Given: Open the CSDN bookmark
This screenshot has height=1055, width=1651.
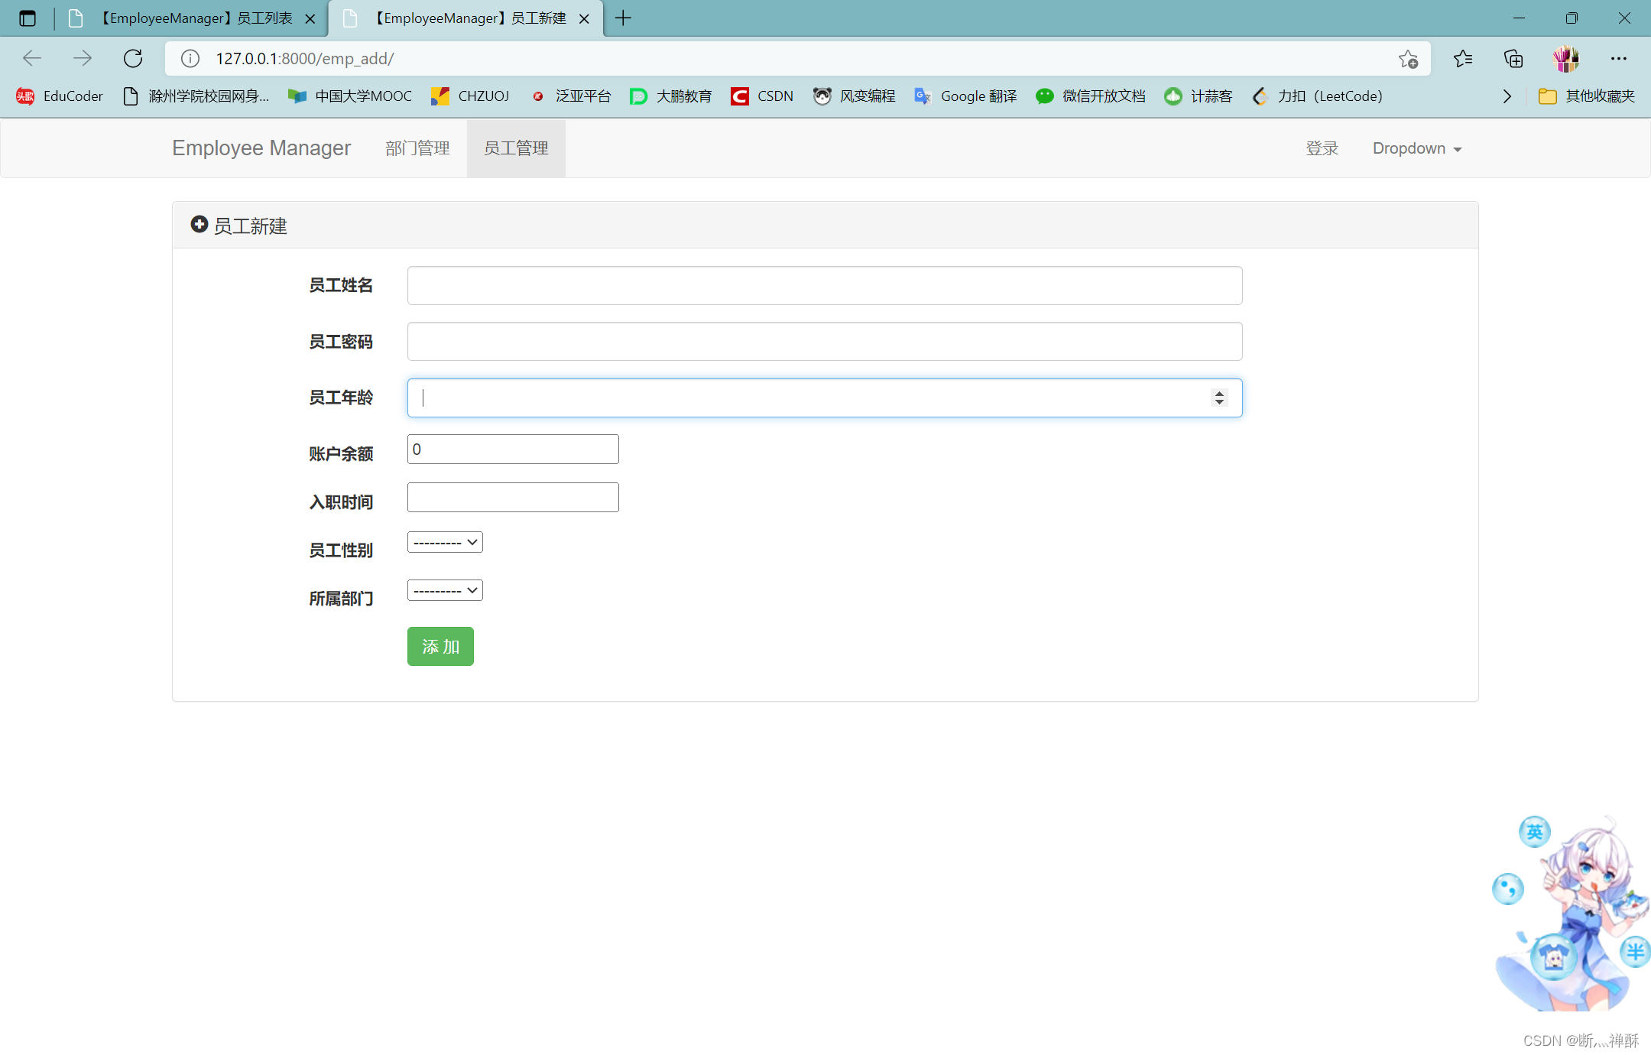Looking at the screenshot, I should pos(762,96).
